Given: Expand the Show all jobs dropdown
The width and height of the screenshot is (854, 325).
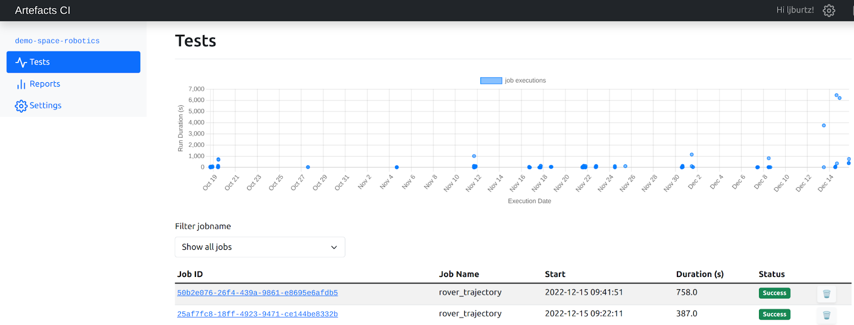Looking at the screenshot, I should [260, 247].
